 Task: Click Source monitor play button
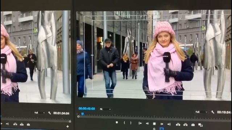click(x=1, y=124)
